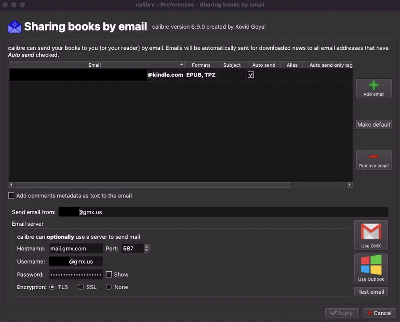This screenshot has height=322, width=400.
Task: Click the horizontal scrollbar of the email table
Action: point(153,185)
